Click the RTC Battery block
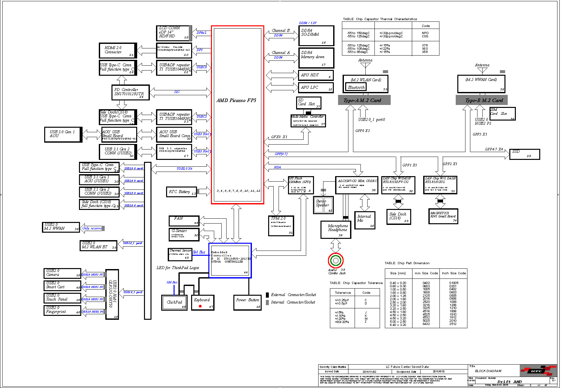The image size is (562, 388). (182, 192)
